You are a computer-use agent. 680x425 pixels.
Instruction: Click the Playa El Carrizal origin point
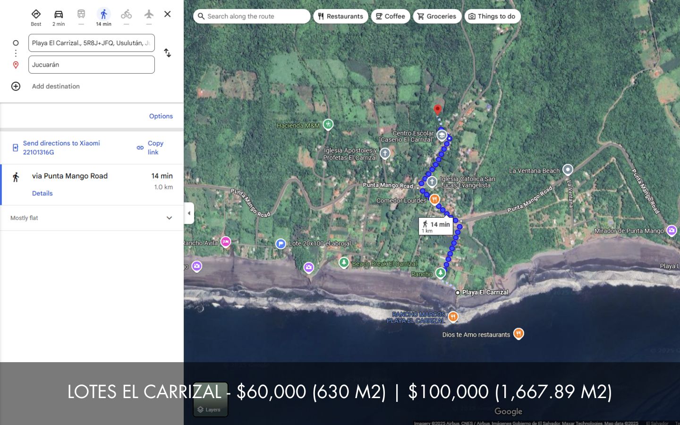458,293
